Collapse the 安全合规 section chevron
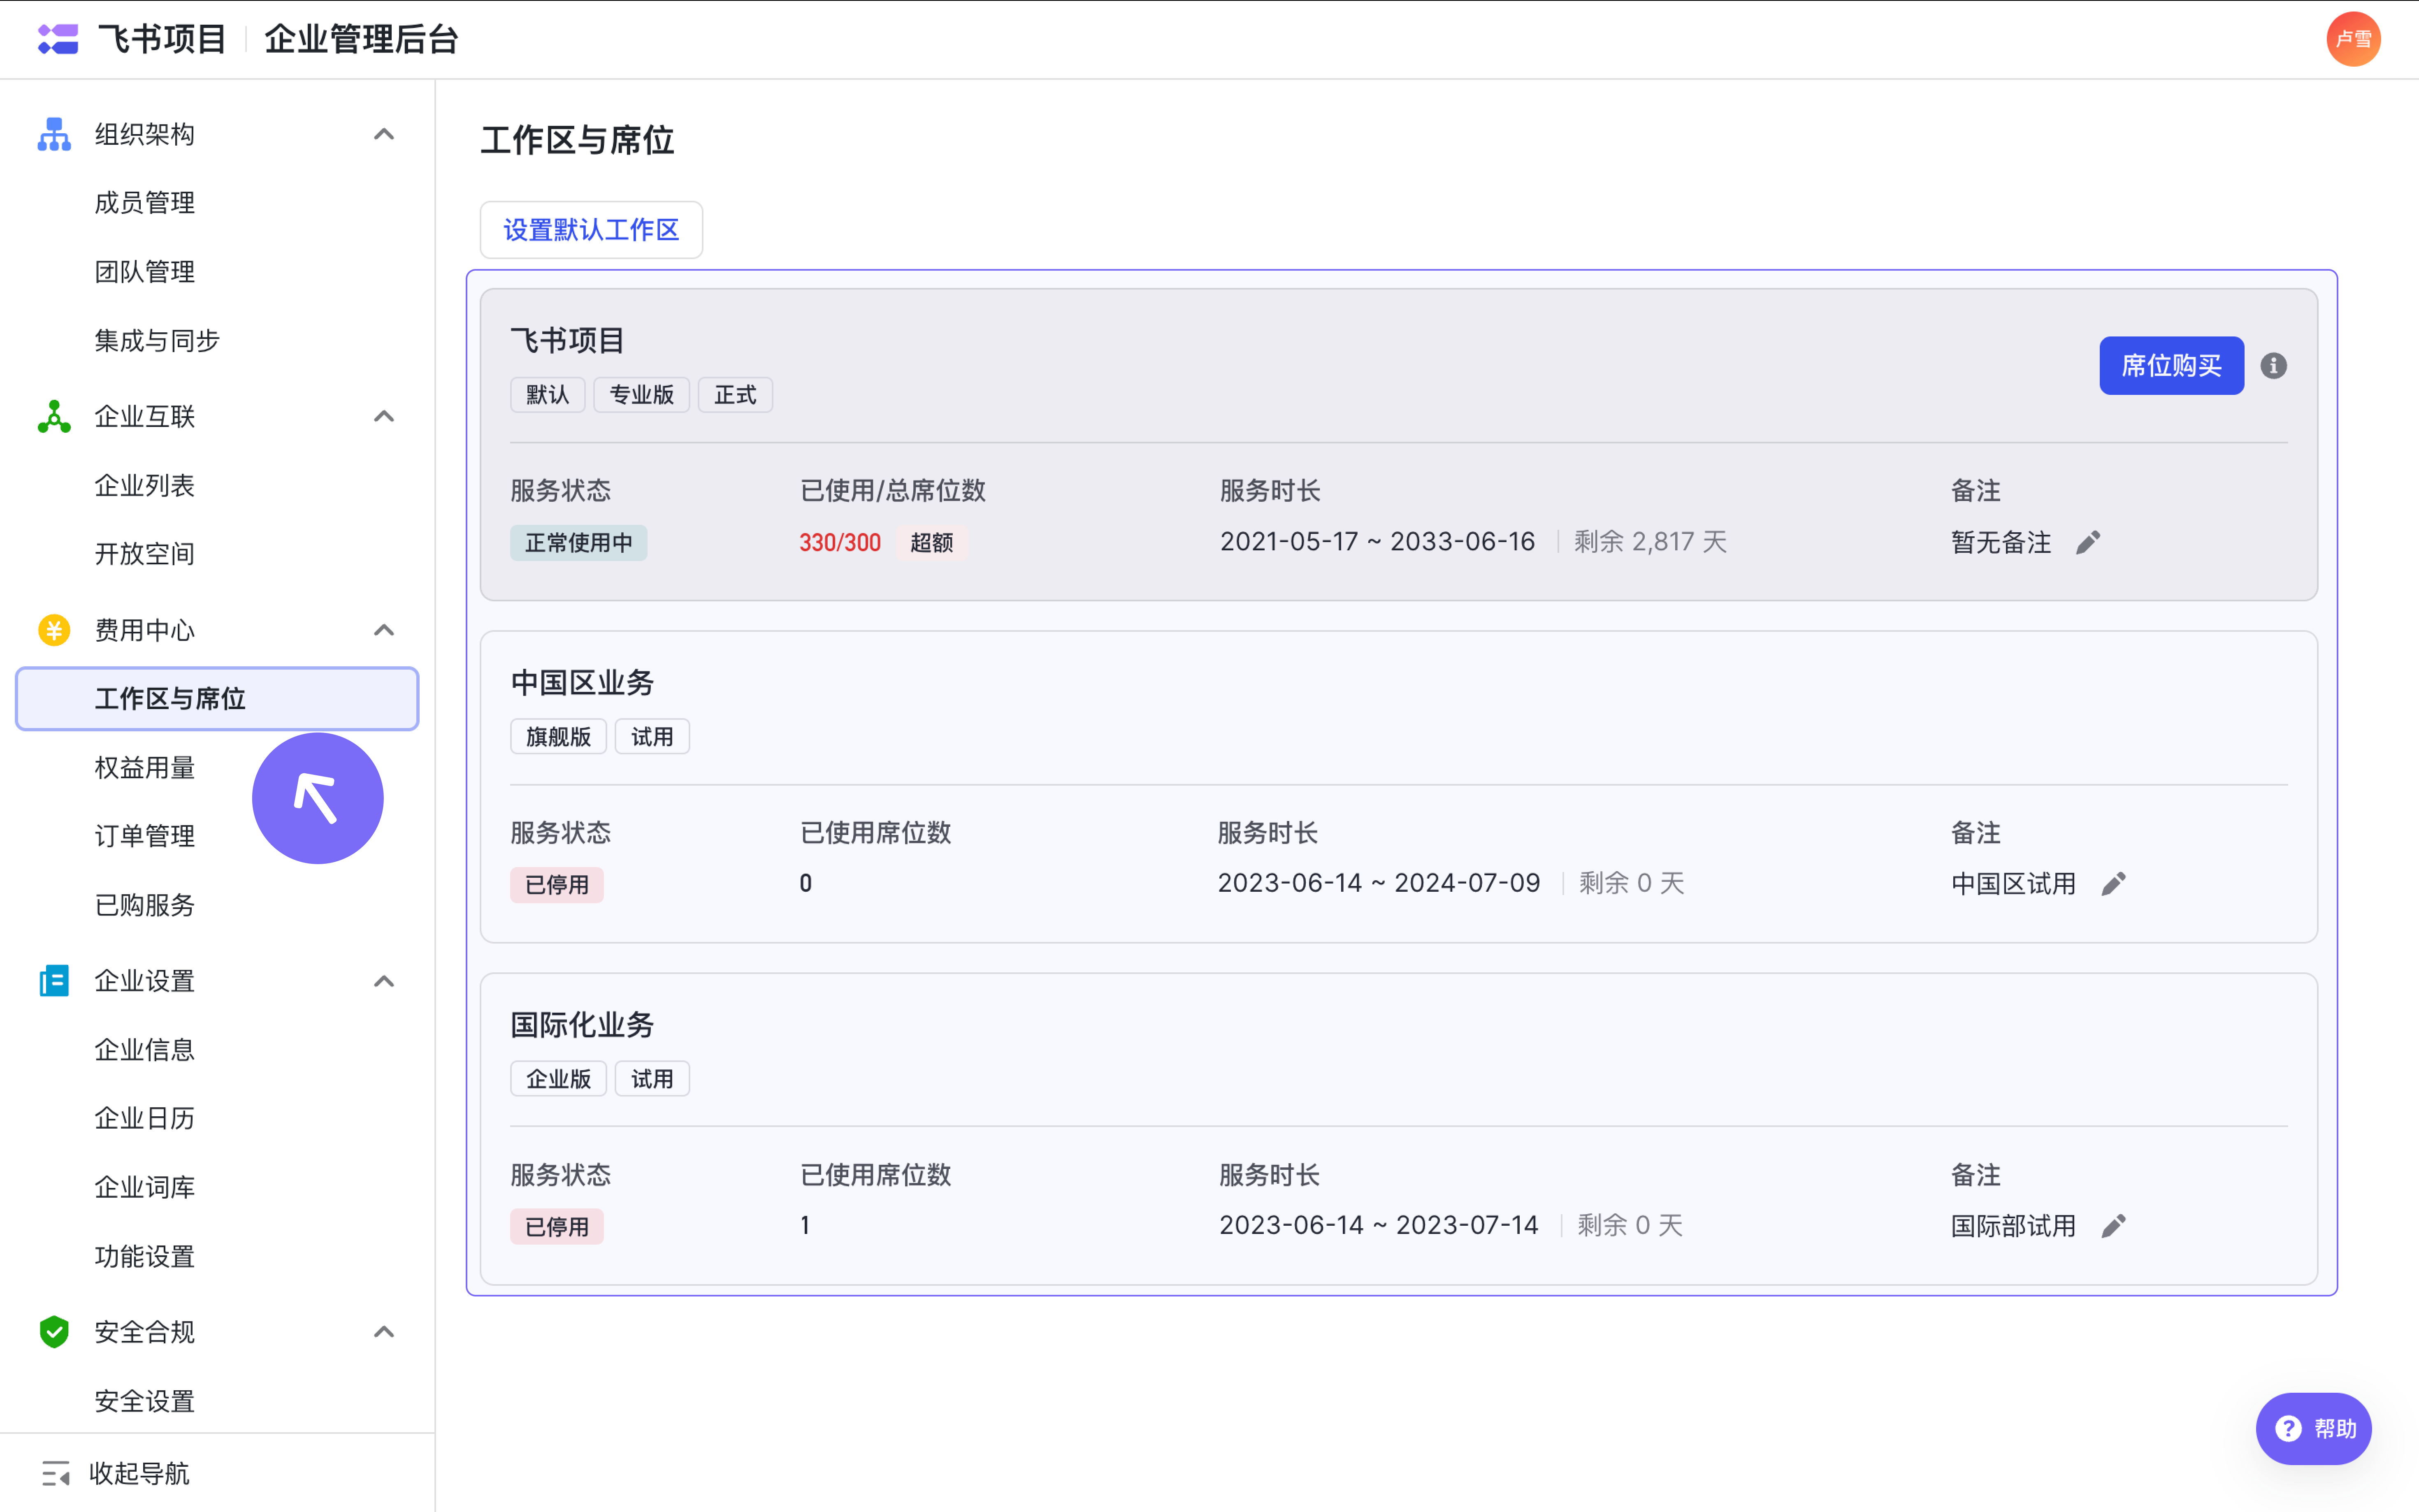Viewport: 2419px width, 1512px height. [x=384, y=1332]
